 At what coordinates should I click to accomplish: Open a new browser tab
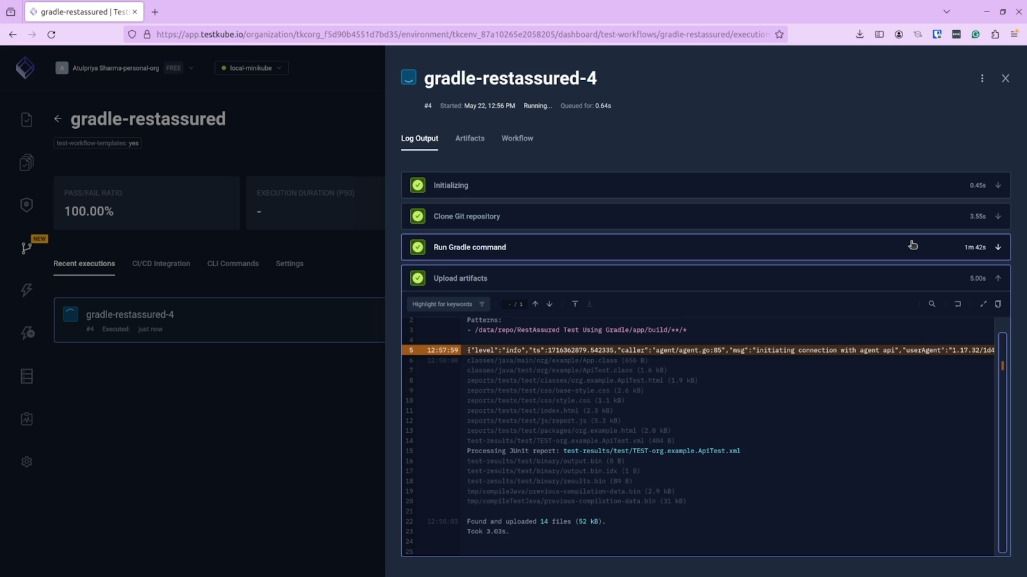(x=155, y=12)
